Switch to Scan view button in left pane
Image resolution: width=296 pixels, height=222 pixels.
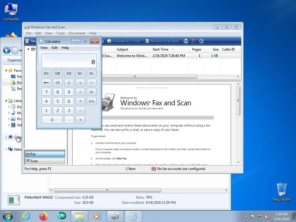45,161
